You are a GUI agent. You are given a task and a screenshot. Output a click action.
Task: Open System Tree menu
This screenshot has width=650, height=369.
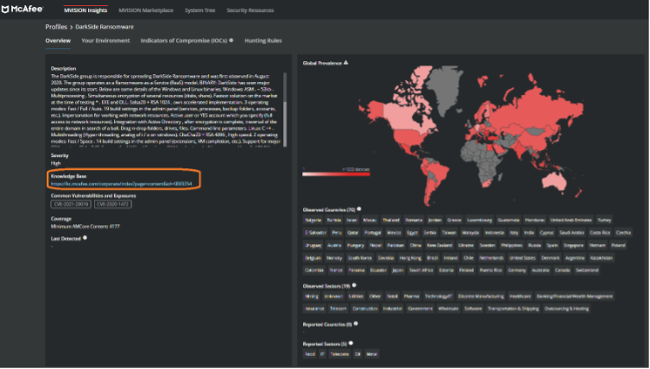point(199,10)
